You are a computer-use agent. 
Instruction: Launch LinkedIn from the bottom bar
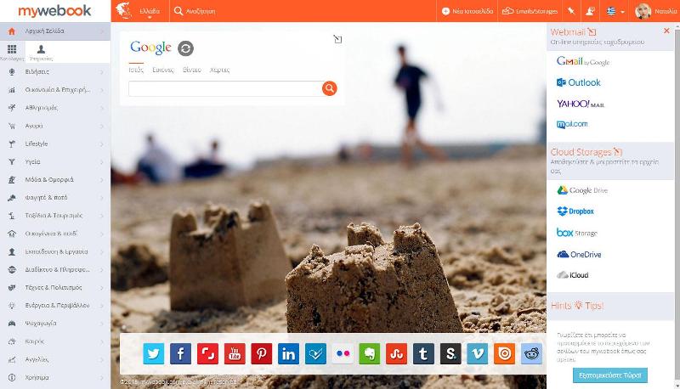(288, 353)
